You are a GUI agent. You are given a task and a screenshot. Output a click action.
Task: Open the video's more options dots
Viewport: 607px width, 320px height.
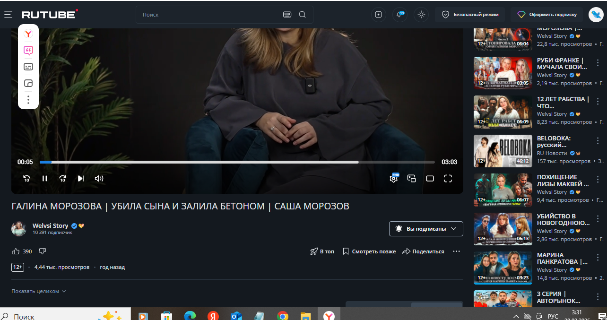pyautogui.click(x=456, y=251)
